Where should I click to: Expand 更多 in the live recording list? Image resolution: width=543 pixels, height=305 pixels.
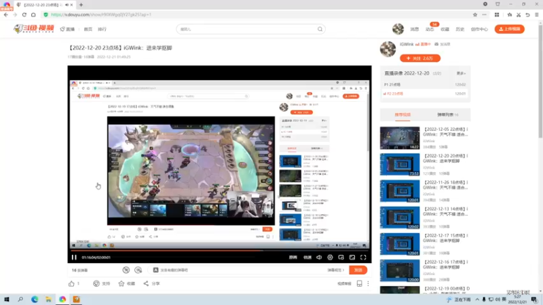click(x=461, y=73)
